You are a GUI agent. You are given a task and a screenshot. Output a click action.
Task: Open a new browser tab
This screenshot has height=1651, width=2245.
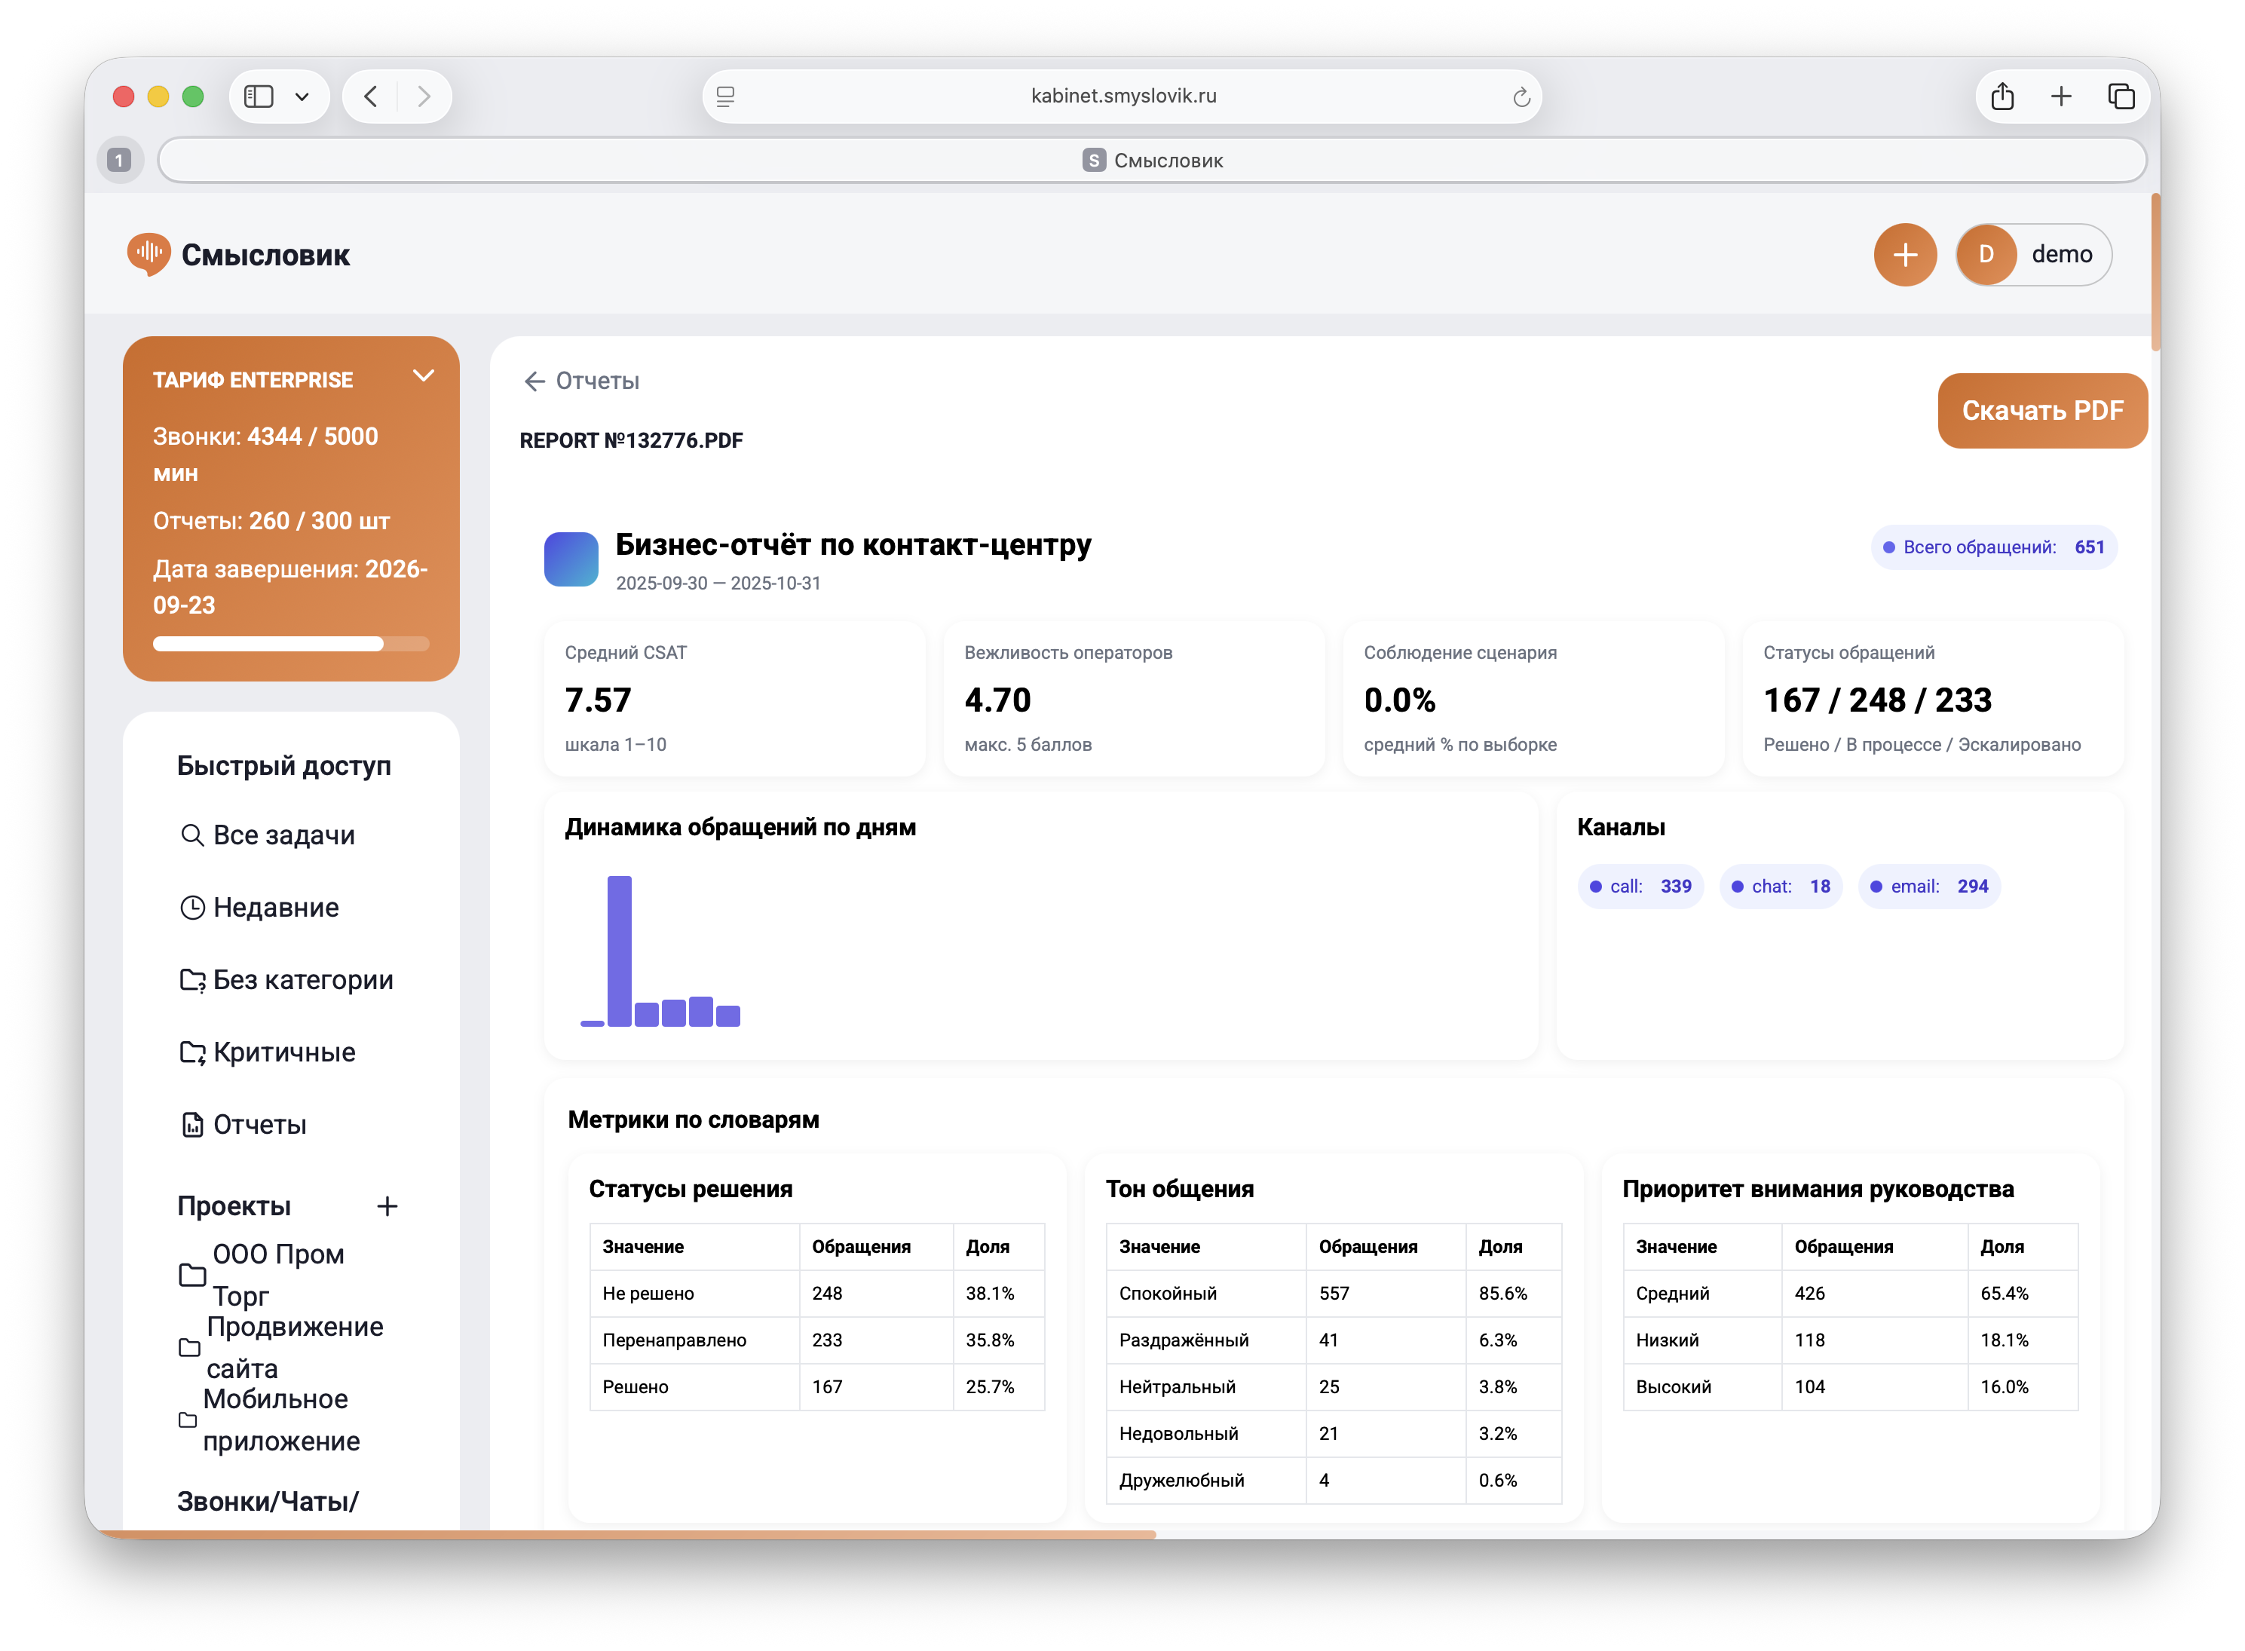coord(2060,97)
